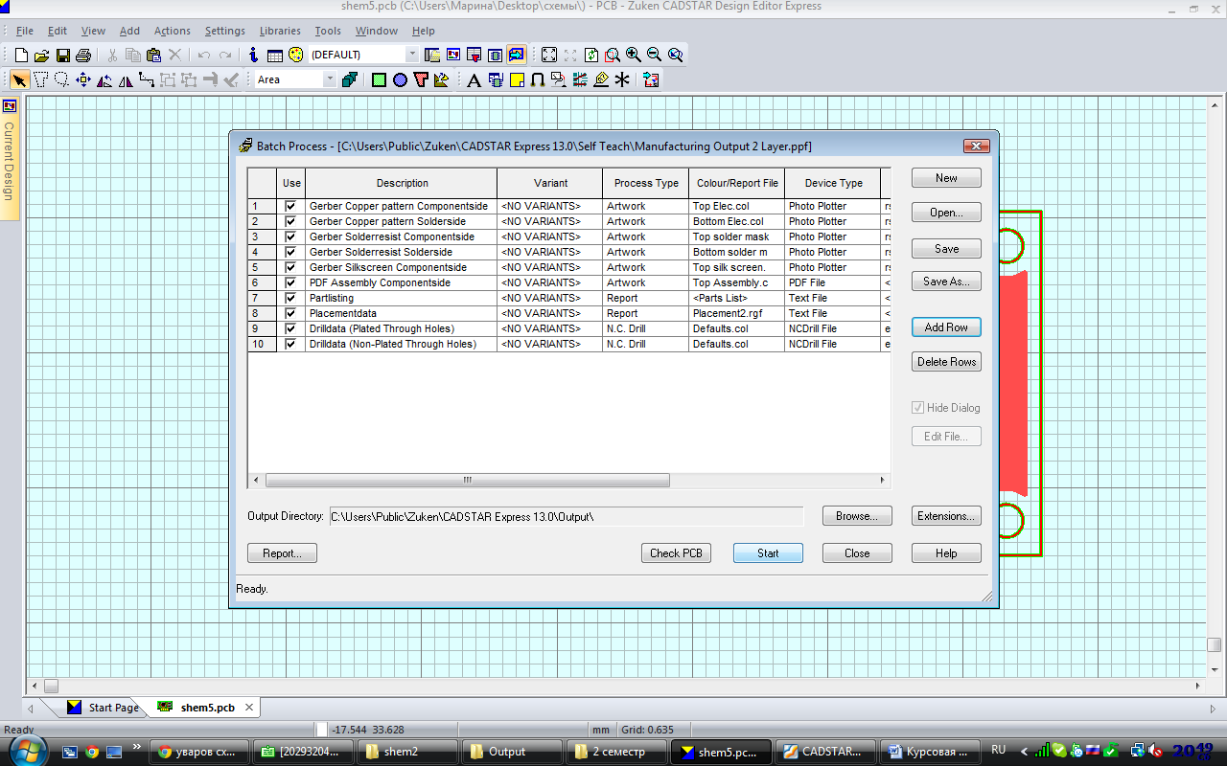
Task: Select the lasso frame select tool
Action: tap(61, 79)
